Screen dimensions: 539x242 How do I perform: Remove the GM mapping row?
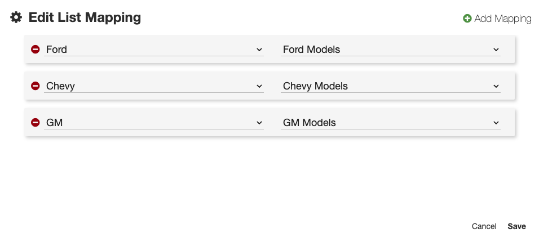[36, 122]
